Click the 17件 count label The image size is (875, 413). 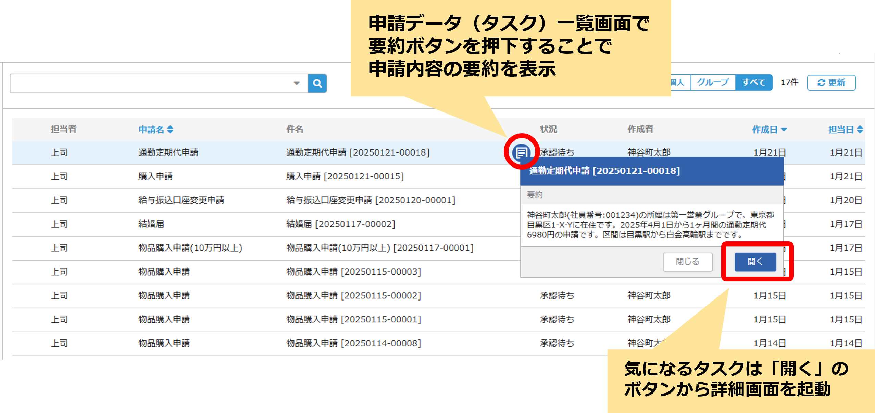[x=789, y=82]
